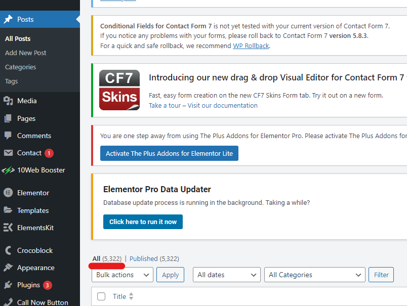Open Categories submenu item

(x=21, y=67)
